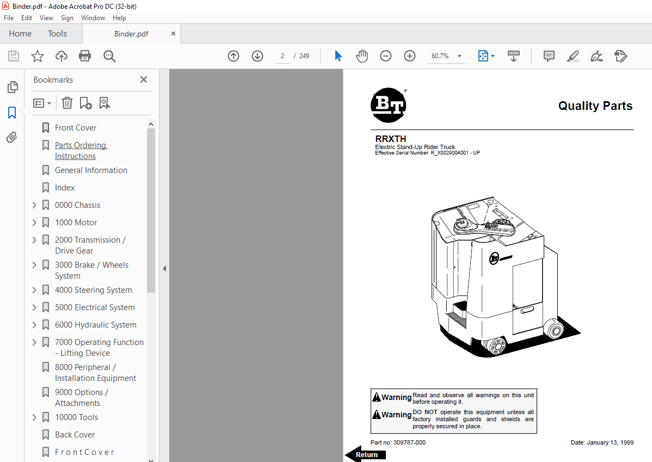Add a comment note
Image resolution: width=652 pixels, height=462 pixels.
[549, 56]
